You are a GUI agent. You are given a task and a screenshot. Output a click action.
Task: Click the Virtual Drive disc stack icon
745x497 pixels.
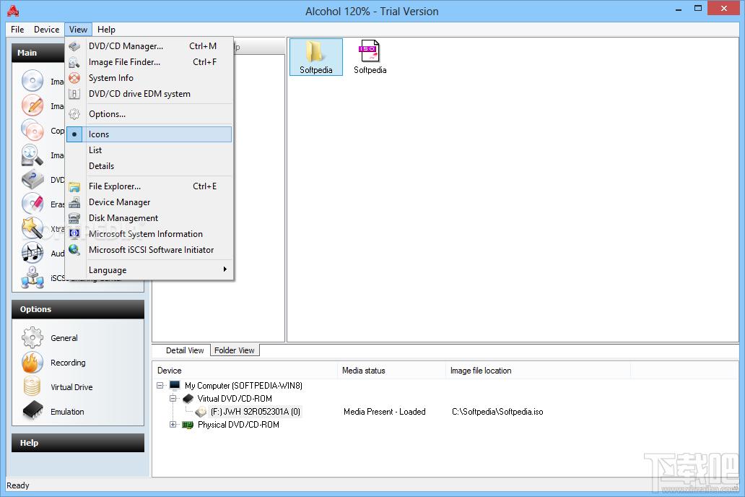[x=32, y=387]
